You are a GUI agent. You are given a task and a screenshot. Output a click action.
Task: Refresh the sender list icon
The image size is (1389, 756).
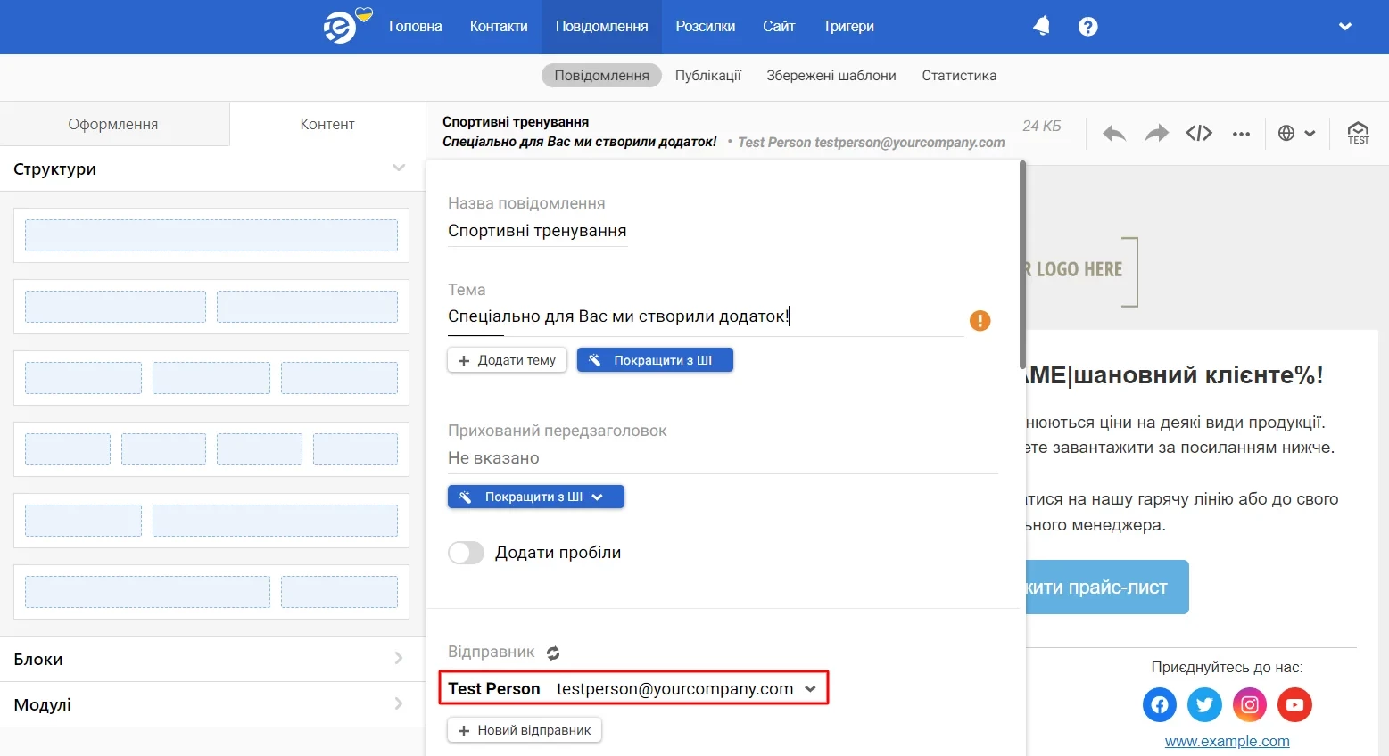[x=553, y=653]
